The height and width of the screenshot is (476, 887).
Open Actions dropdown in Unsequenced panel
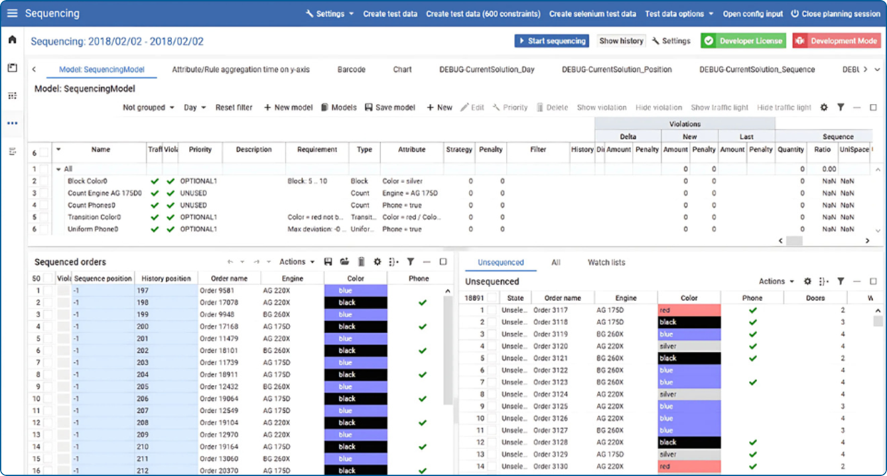coord(776,282)
